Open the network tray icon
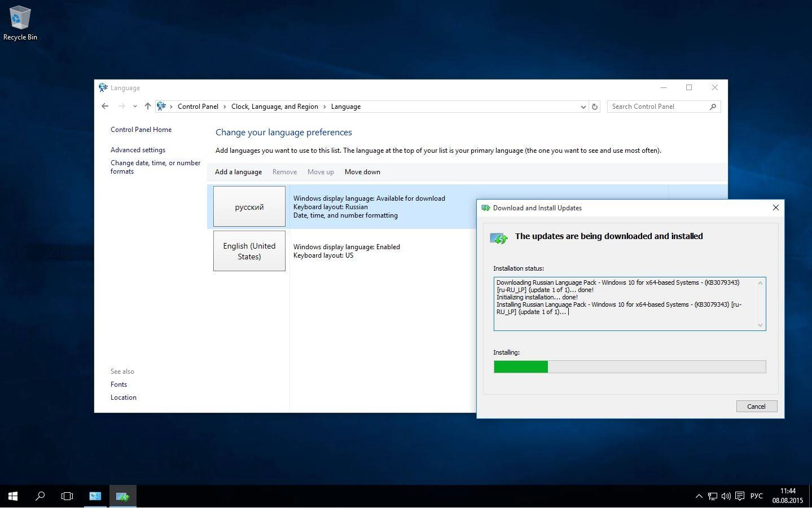 [713, 496]
